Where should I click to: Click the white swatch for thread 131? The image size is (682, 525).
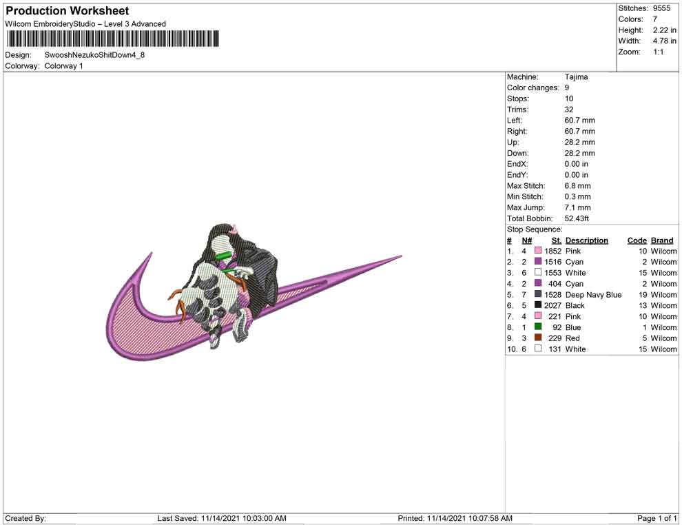(x=538, y=349)
